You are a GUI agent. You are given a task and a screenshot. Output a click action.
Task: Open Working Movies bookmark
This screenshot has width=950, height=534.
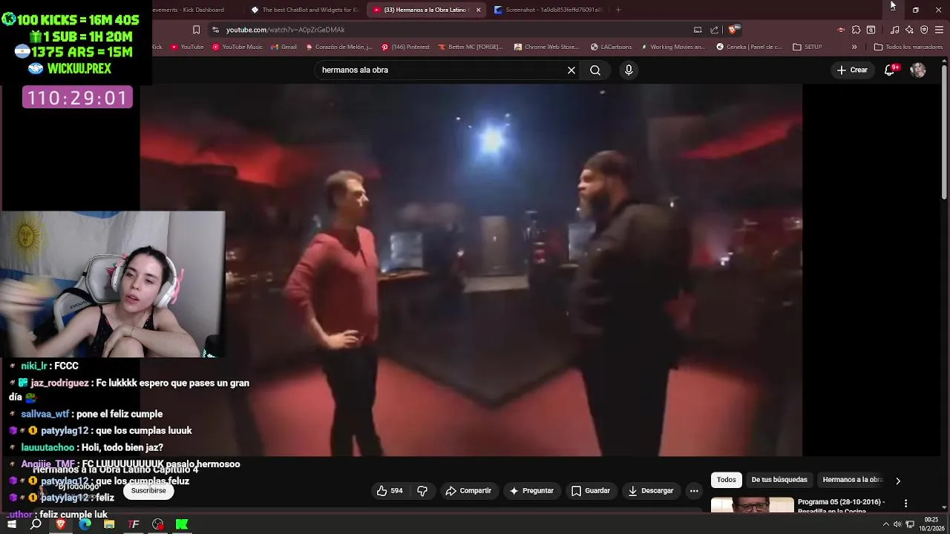(672, 47)
